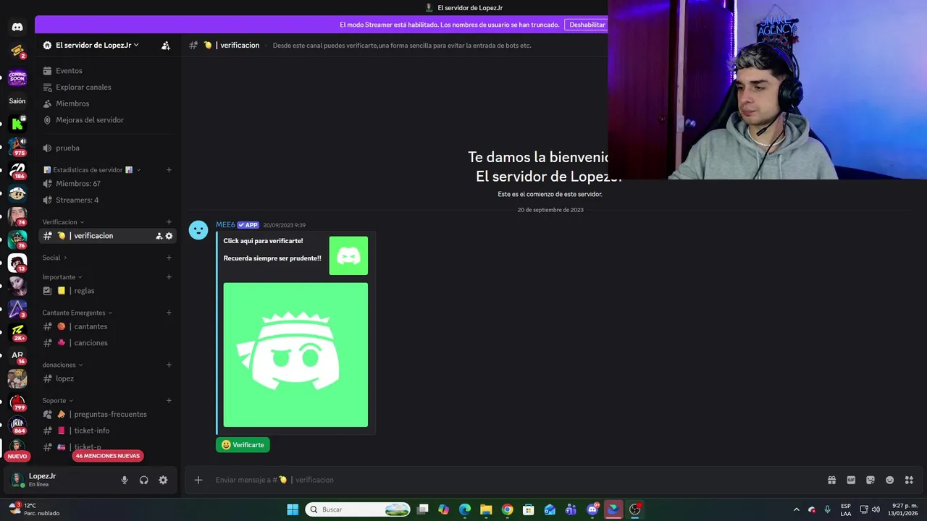
Task: Open Discord from Windows taskbar
Action: tap(592, 509)
